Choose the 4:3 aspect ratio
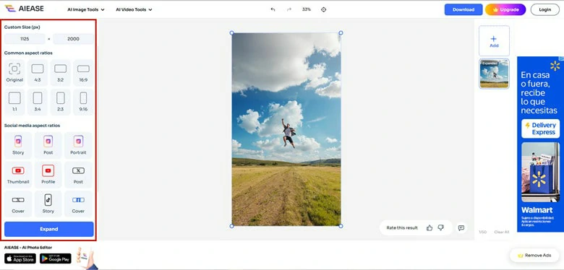This screenshot has height=270, width=564. pos(38,73)
